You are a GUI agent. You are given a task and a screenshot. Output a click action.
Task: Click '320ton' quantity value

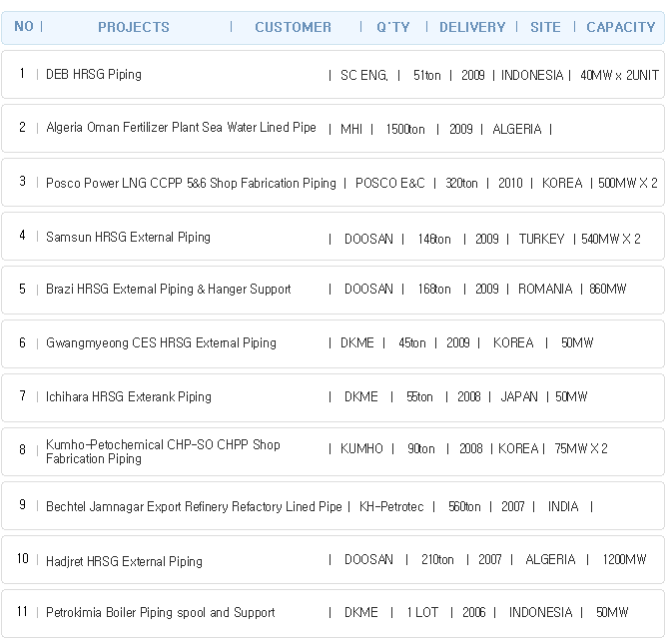(x=461, y=183)
